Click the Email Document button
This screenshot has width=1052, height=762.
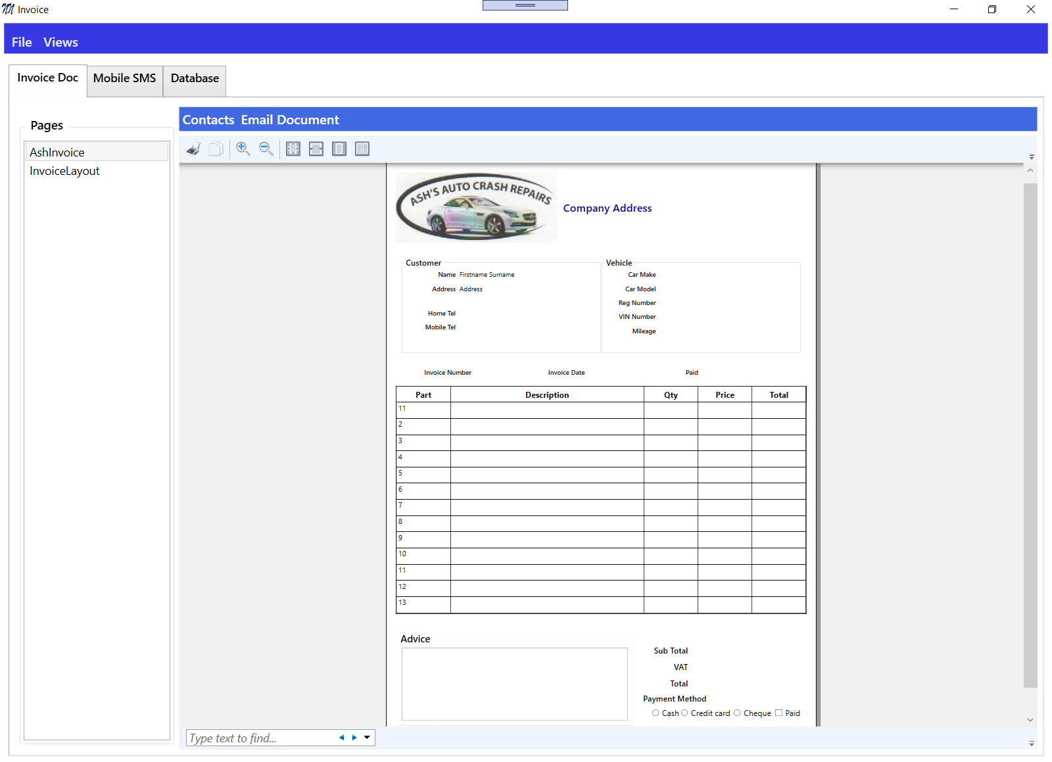[x=290, y=119]
